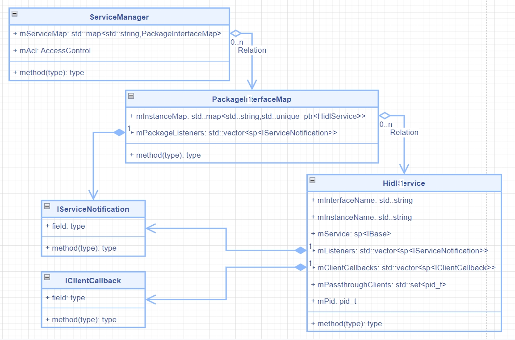This screenshot has height=340, width=515.
Task: Click the hollow diamond beside ServiceManager
Action: pos(235,33)
